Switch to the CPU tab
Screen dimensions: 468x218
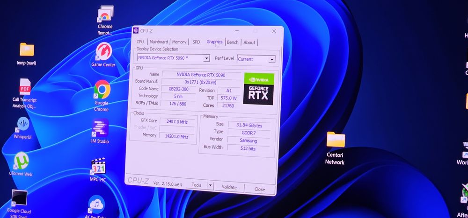coord(140,42)
